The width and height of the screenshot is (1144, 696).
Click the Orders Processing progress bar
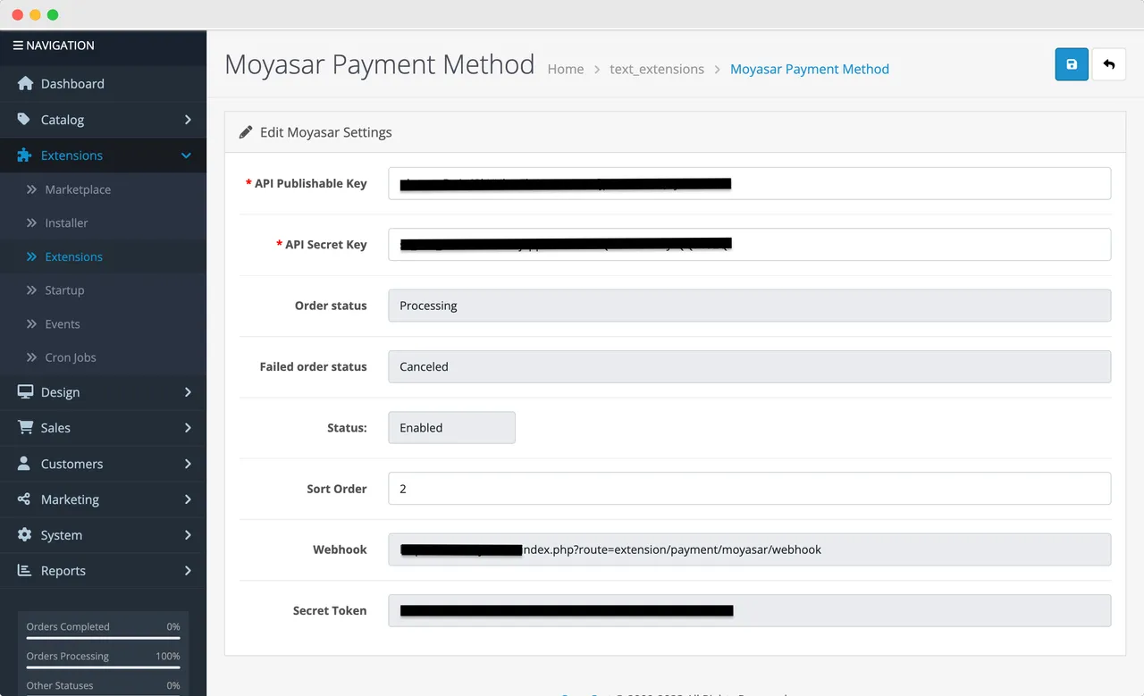tap(103, 667)
